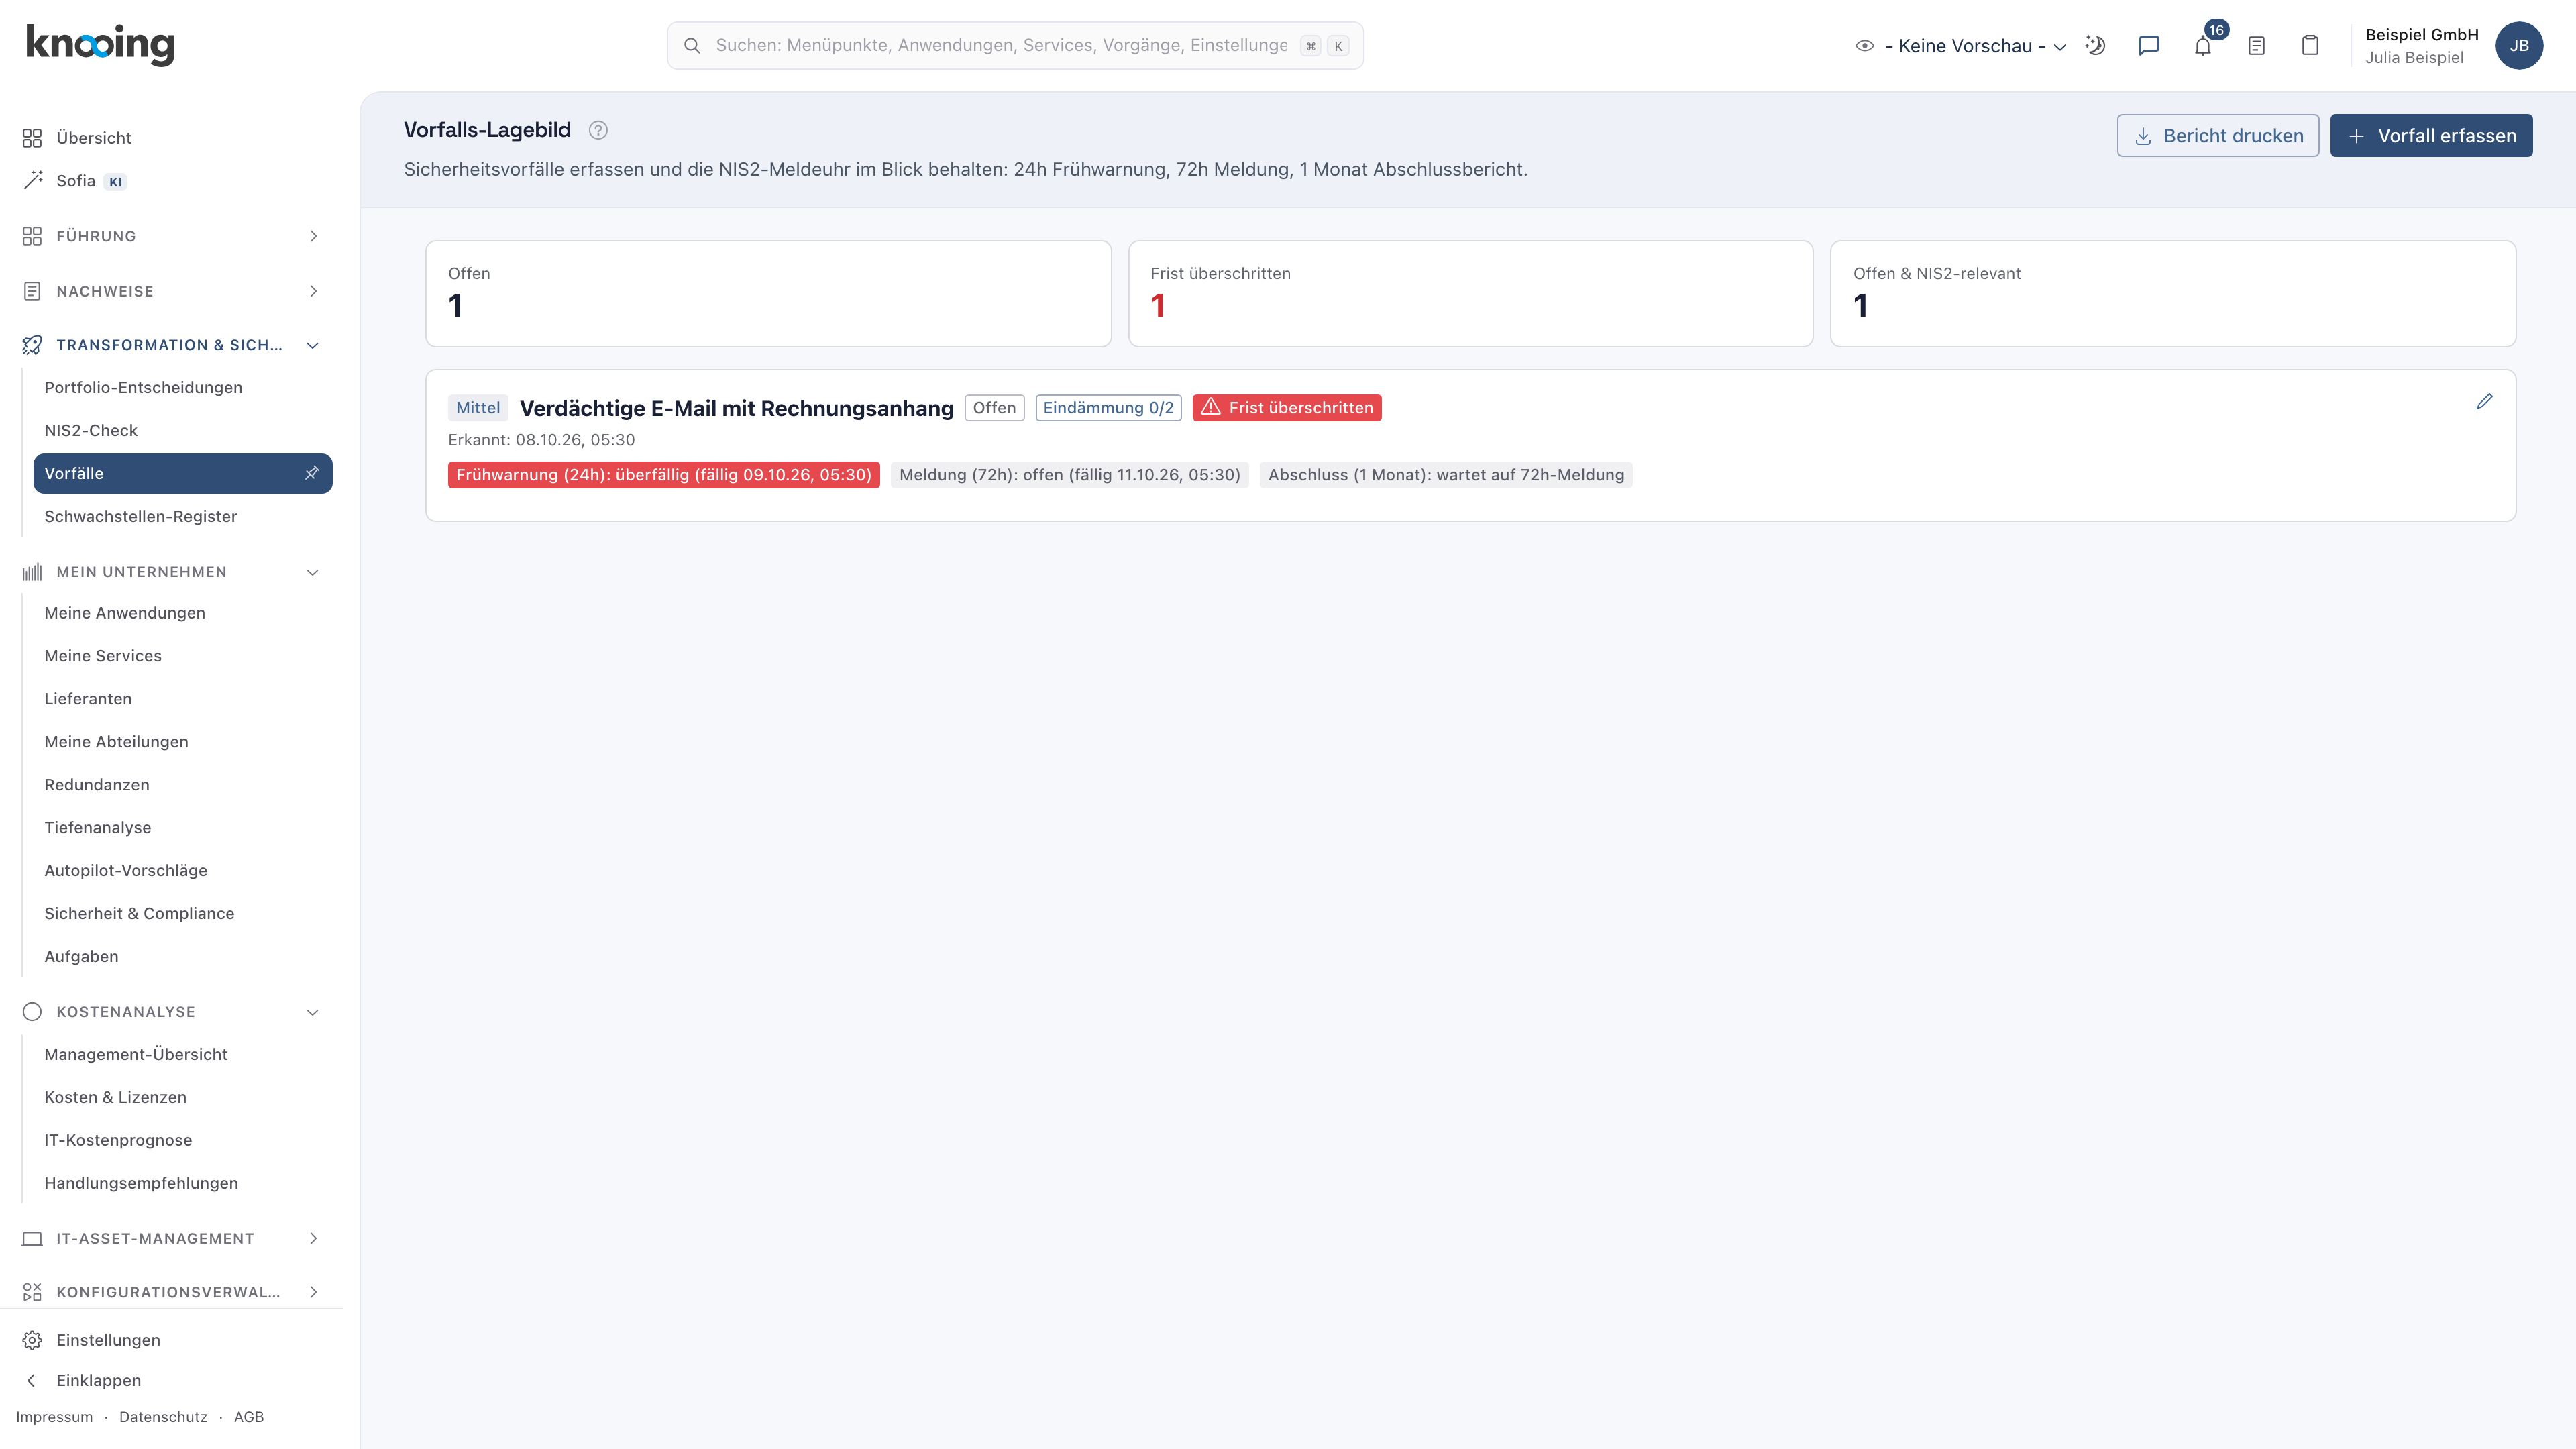
Task: Collapse the KOSTENANALYSE section
Action: point(172,1012)
